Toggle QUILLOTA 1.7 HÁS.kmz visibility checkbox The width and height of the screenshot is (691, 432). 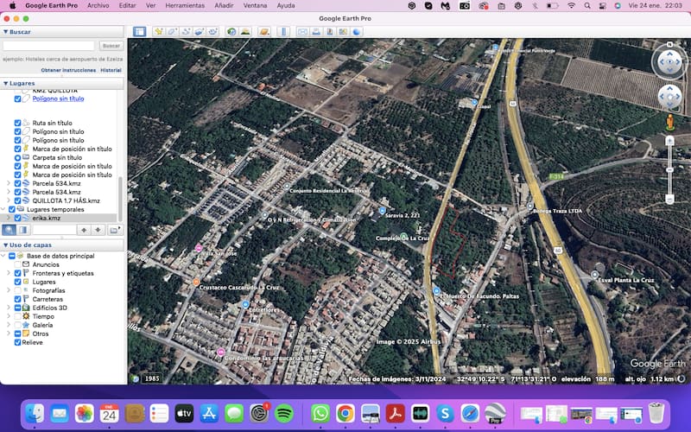17,200
